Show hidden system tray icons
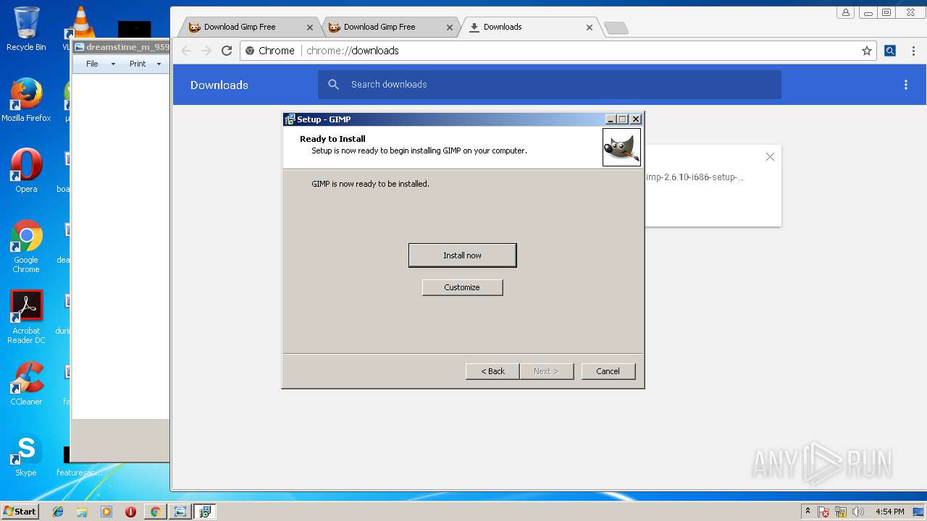This screenshot has height=521, width=927. [808, 512]
